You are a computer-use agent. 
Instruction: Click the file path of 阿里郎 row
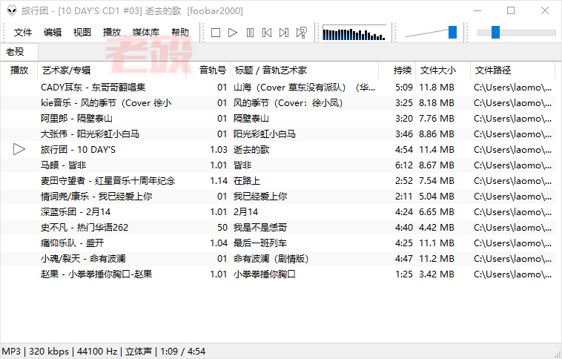click(x=512, y=119)
